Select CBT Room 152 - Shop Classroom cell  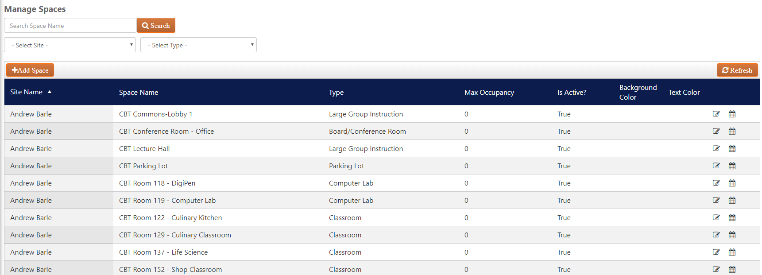coord(218,268)
